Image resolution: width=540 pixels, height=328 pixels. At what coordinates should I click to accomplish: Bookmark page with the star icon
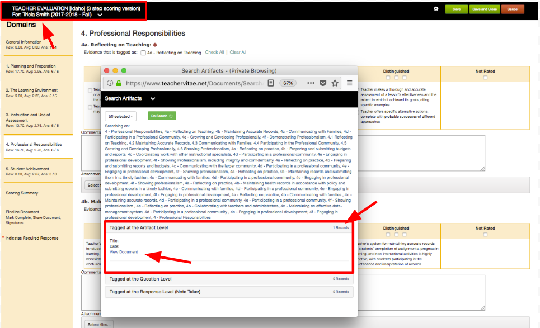click(x=335, y=83)
